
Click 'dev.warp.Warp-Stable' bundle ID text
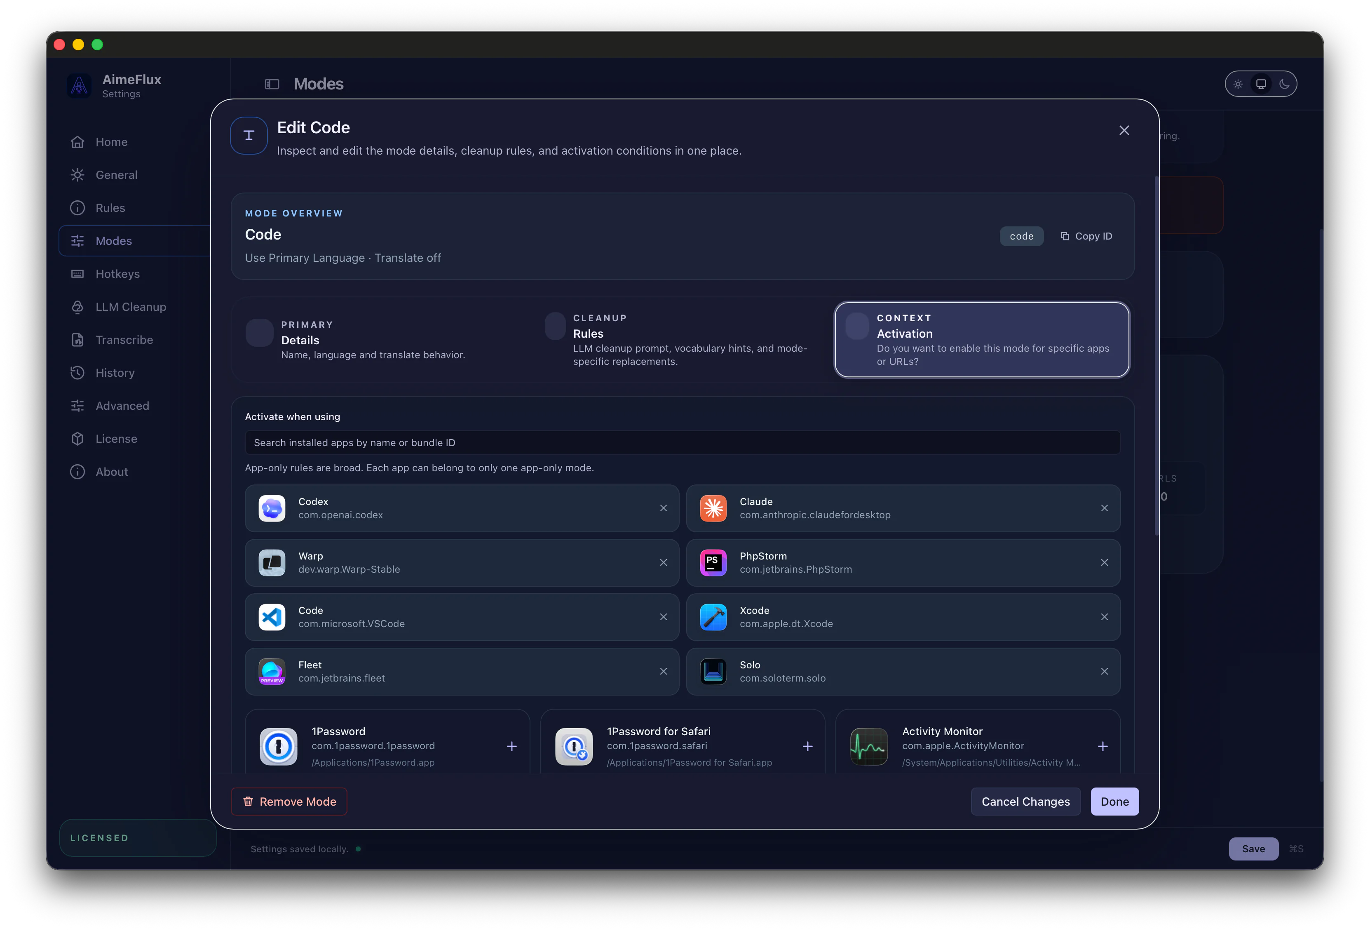click(349, 569)
